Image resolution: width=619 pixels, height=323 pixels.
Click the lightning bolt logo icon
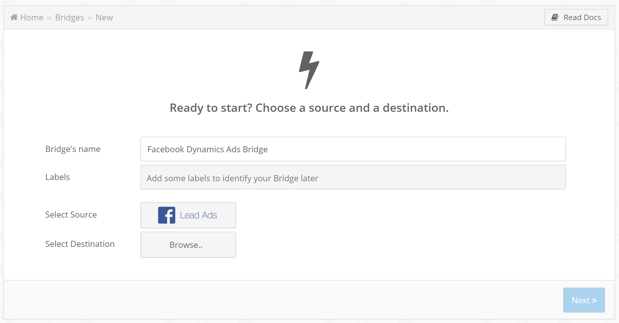[309, 70]
